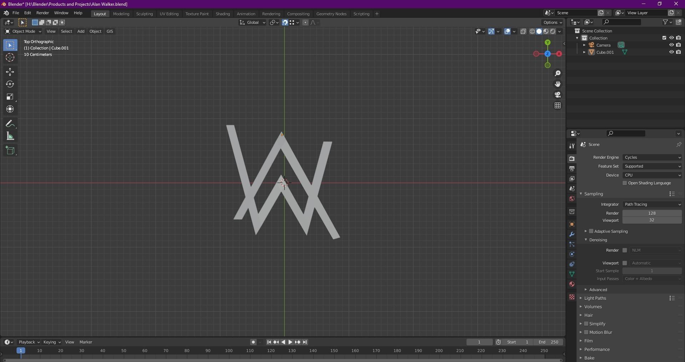Switch to the Shading workspace tab
Image resolution: width=685 pixels, height=362 pixels.
pos(223,14)
